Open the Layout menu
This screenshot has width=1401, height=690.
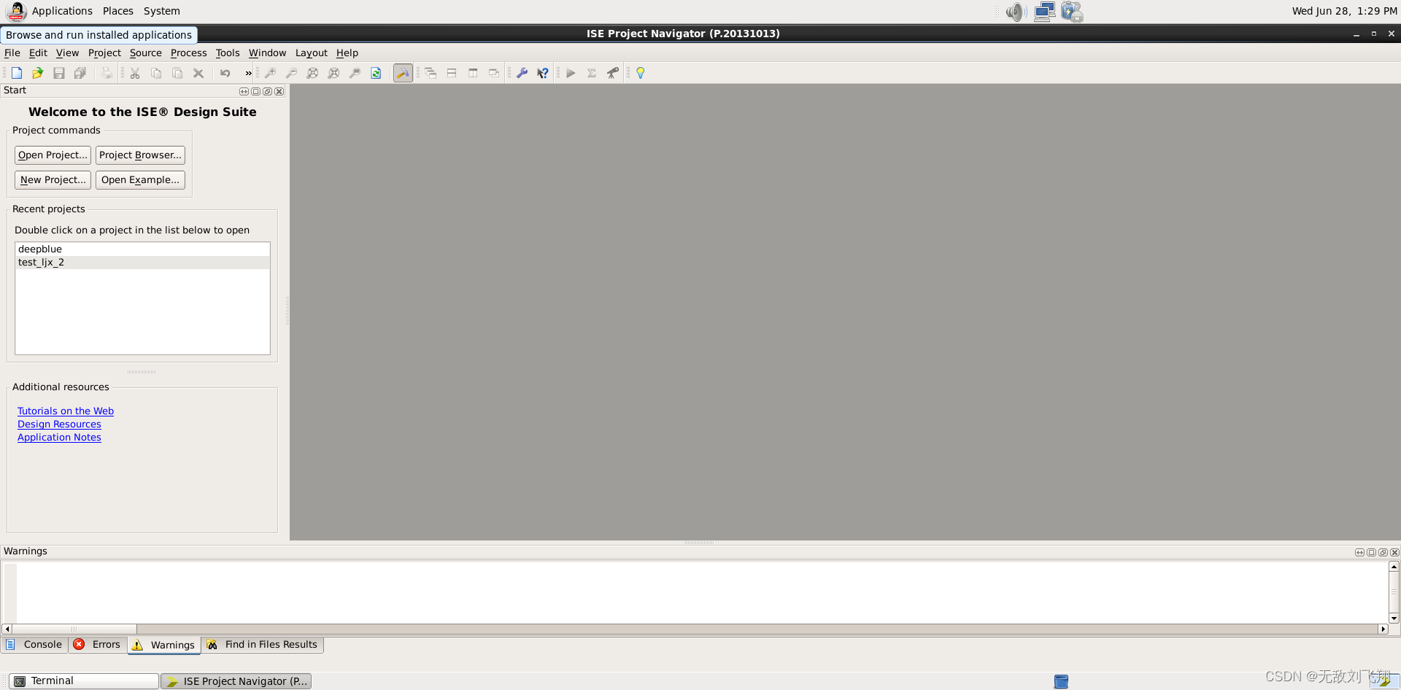312,53
